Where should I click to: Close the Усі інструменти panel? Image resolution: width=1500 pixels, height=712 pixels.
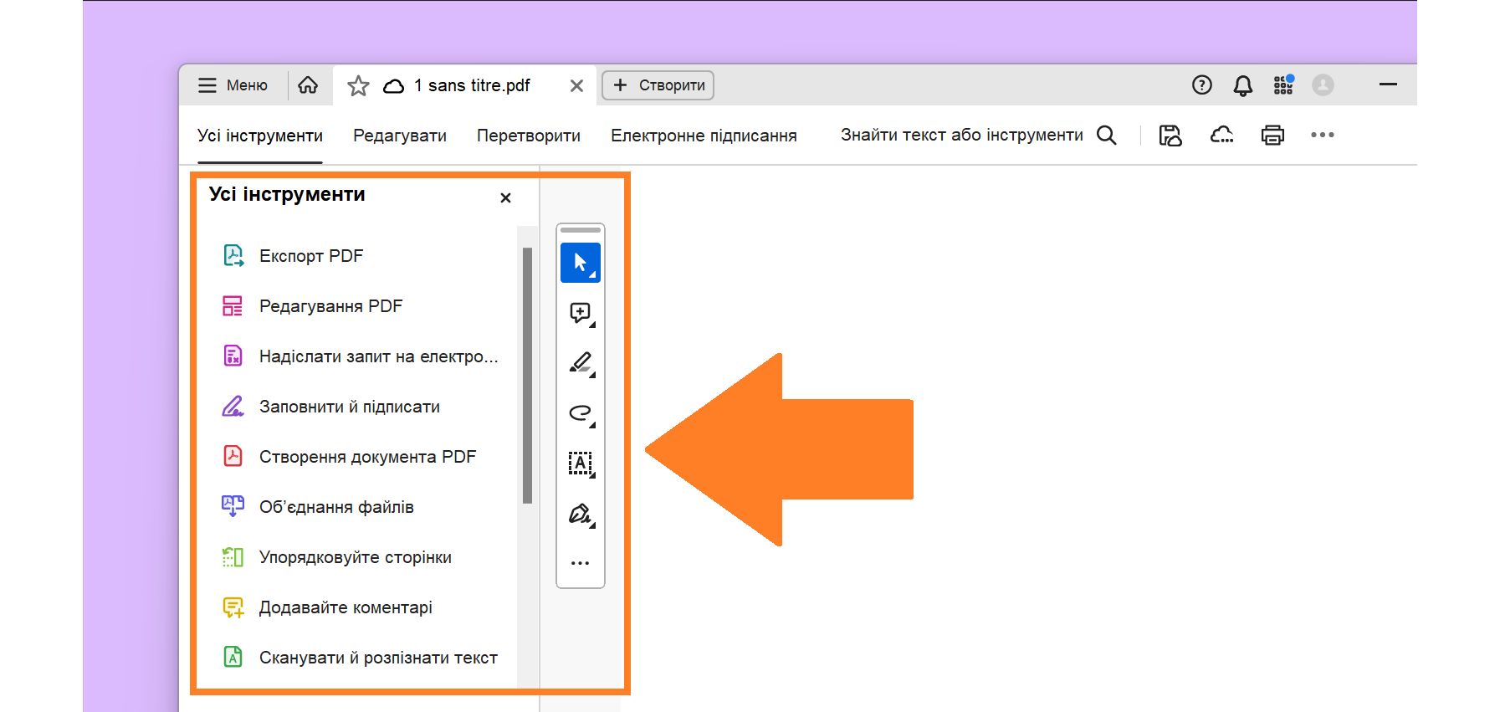pos(505,198)
